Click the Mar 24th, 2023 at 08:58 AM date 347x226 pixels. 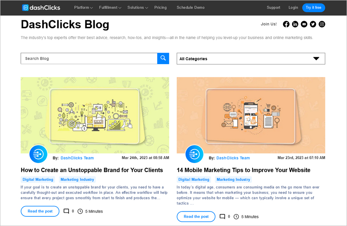145,158
